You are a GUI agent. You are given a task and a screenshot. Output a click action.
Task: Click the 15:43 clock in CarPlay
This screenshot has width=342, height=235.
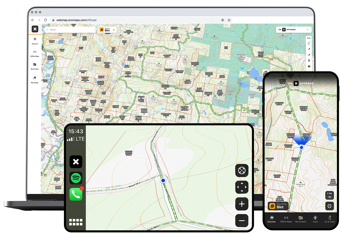[76, 132]
